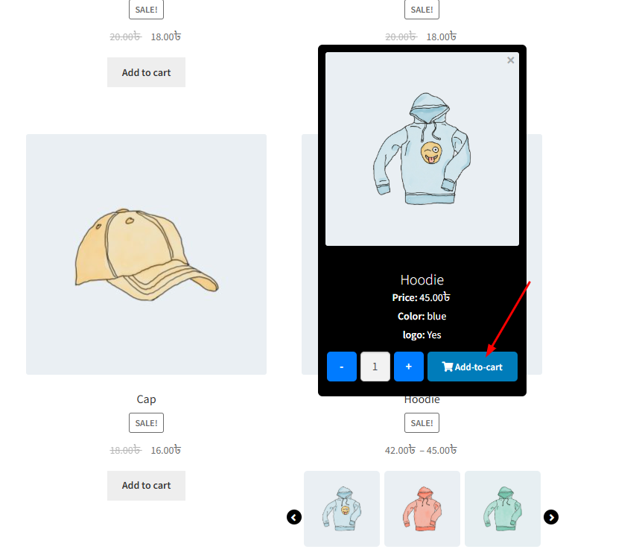
Task: Click the SALE! badge under the Hoodie product
Action: [x=422, y=422]
